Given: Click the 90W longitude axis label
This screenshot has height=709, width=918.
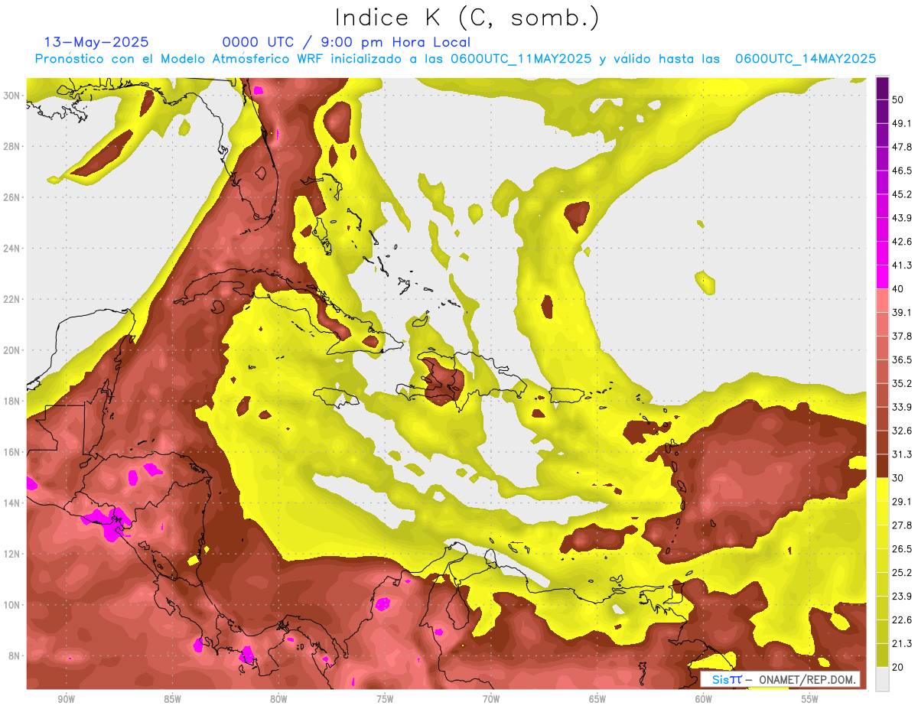Looking at the screenshot, I should coord(66,699).
